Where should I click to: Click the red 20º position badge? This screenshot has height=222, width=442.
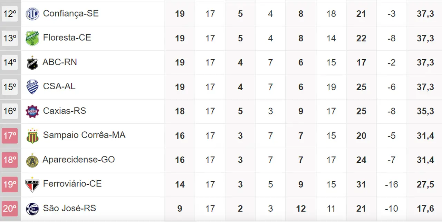10,209
